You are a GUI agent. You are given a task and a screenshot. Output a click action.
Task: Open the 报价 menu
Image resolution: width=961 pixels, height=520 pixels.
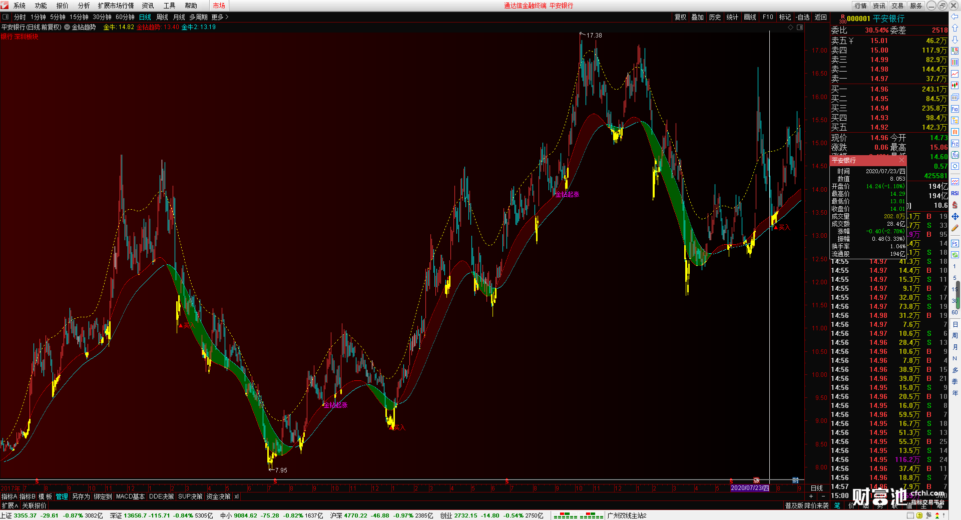coord(62,6)
